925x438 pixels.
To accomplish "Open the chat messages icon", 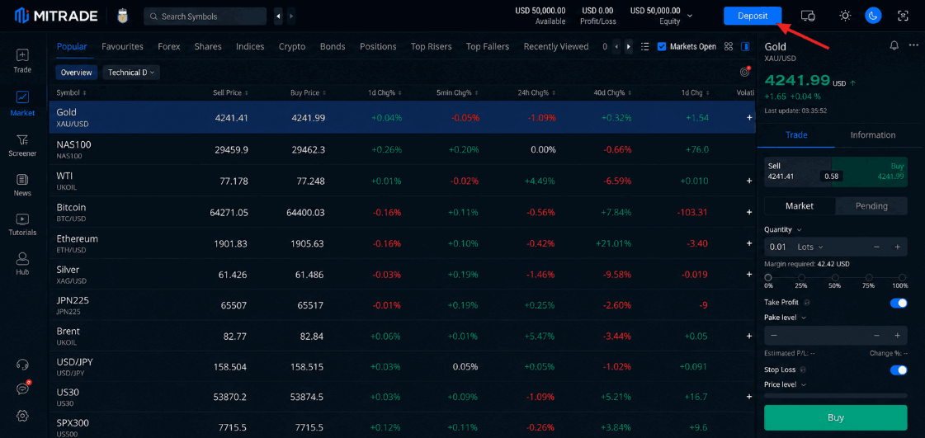I will [x=22, y=389].
